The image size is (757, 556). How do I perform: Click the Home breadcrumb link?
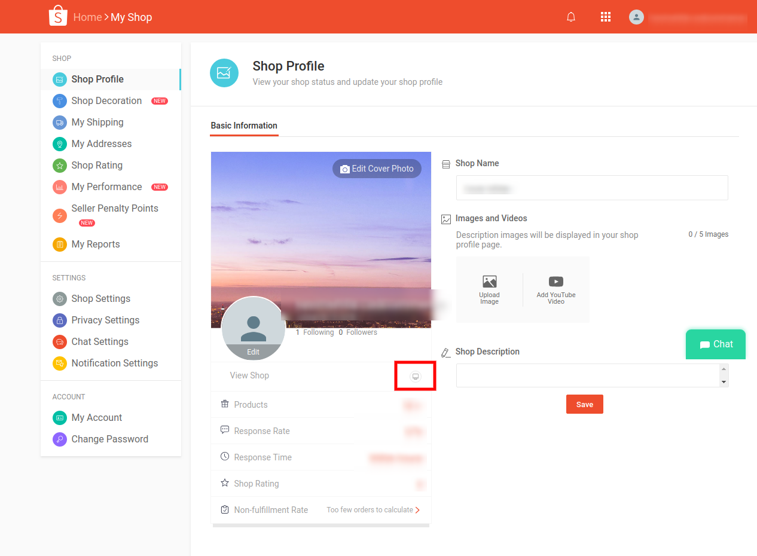tap(87, 17)
